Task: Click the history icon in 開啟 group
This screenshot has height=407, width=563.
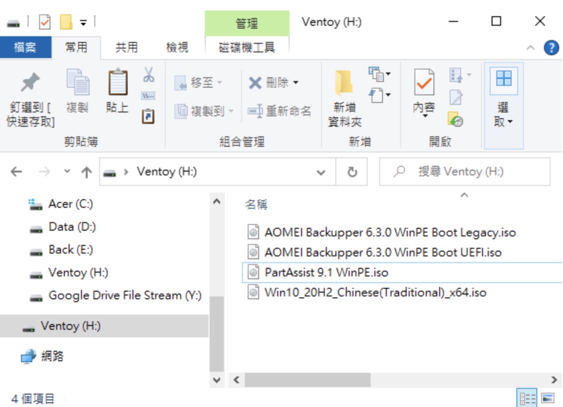Action: coord(456,119)
